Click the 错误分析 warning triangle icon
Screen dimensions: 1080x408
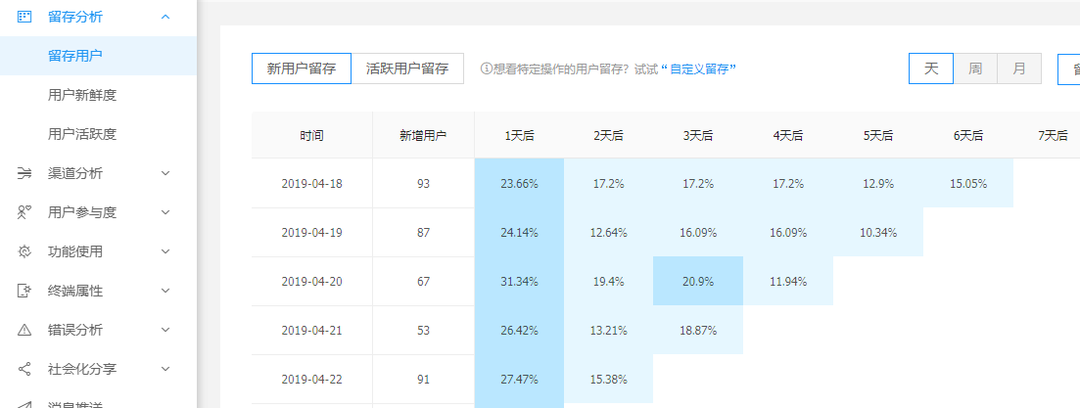pyautogui.click(x=24, y=330)
